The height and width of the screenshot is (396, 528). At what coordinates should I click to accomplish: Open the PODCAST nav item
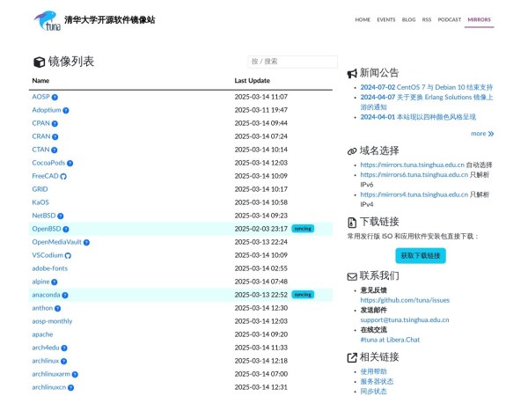[x=450, y=19]
